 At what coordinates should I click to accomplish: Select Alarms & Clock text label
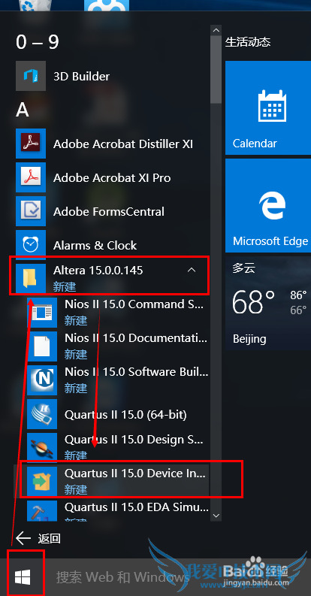tap(95, 245)
